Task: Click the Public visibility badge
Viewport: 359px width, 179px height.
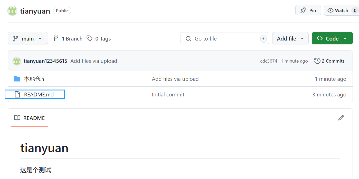Action: pos(62,11)
